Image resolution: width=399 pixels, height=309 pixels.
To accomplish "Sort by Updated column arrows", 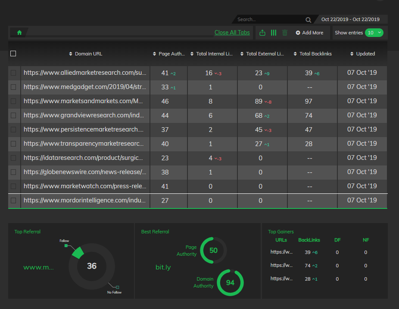I will 352,54.
